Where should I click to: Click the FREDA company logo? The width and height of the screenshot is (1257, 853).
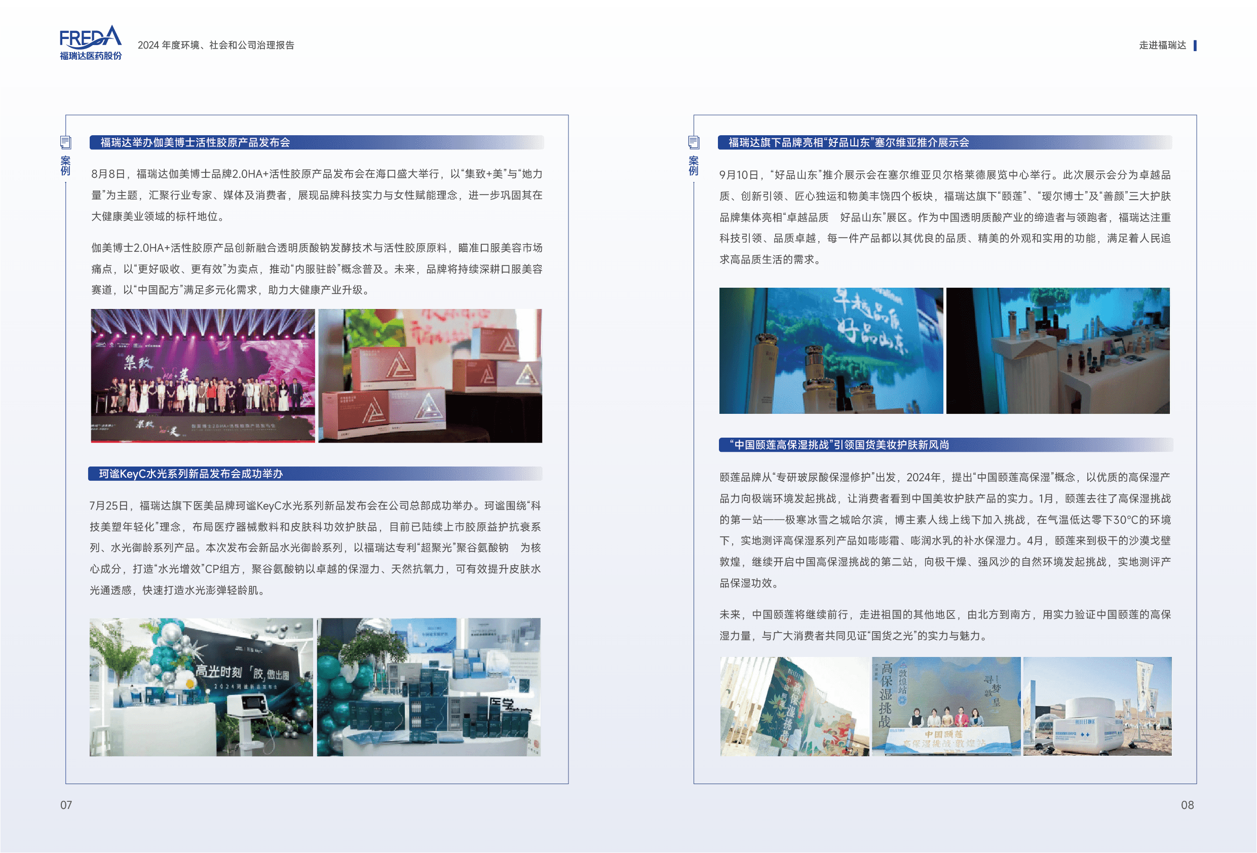90,42
